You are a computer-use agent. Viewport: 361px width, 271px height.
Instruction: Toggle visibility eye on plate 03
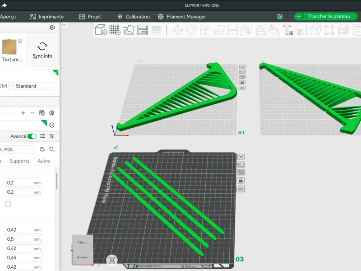pos(241,189)
